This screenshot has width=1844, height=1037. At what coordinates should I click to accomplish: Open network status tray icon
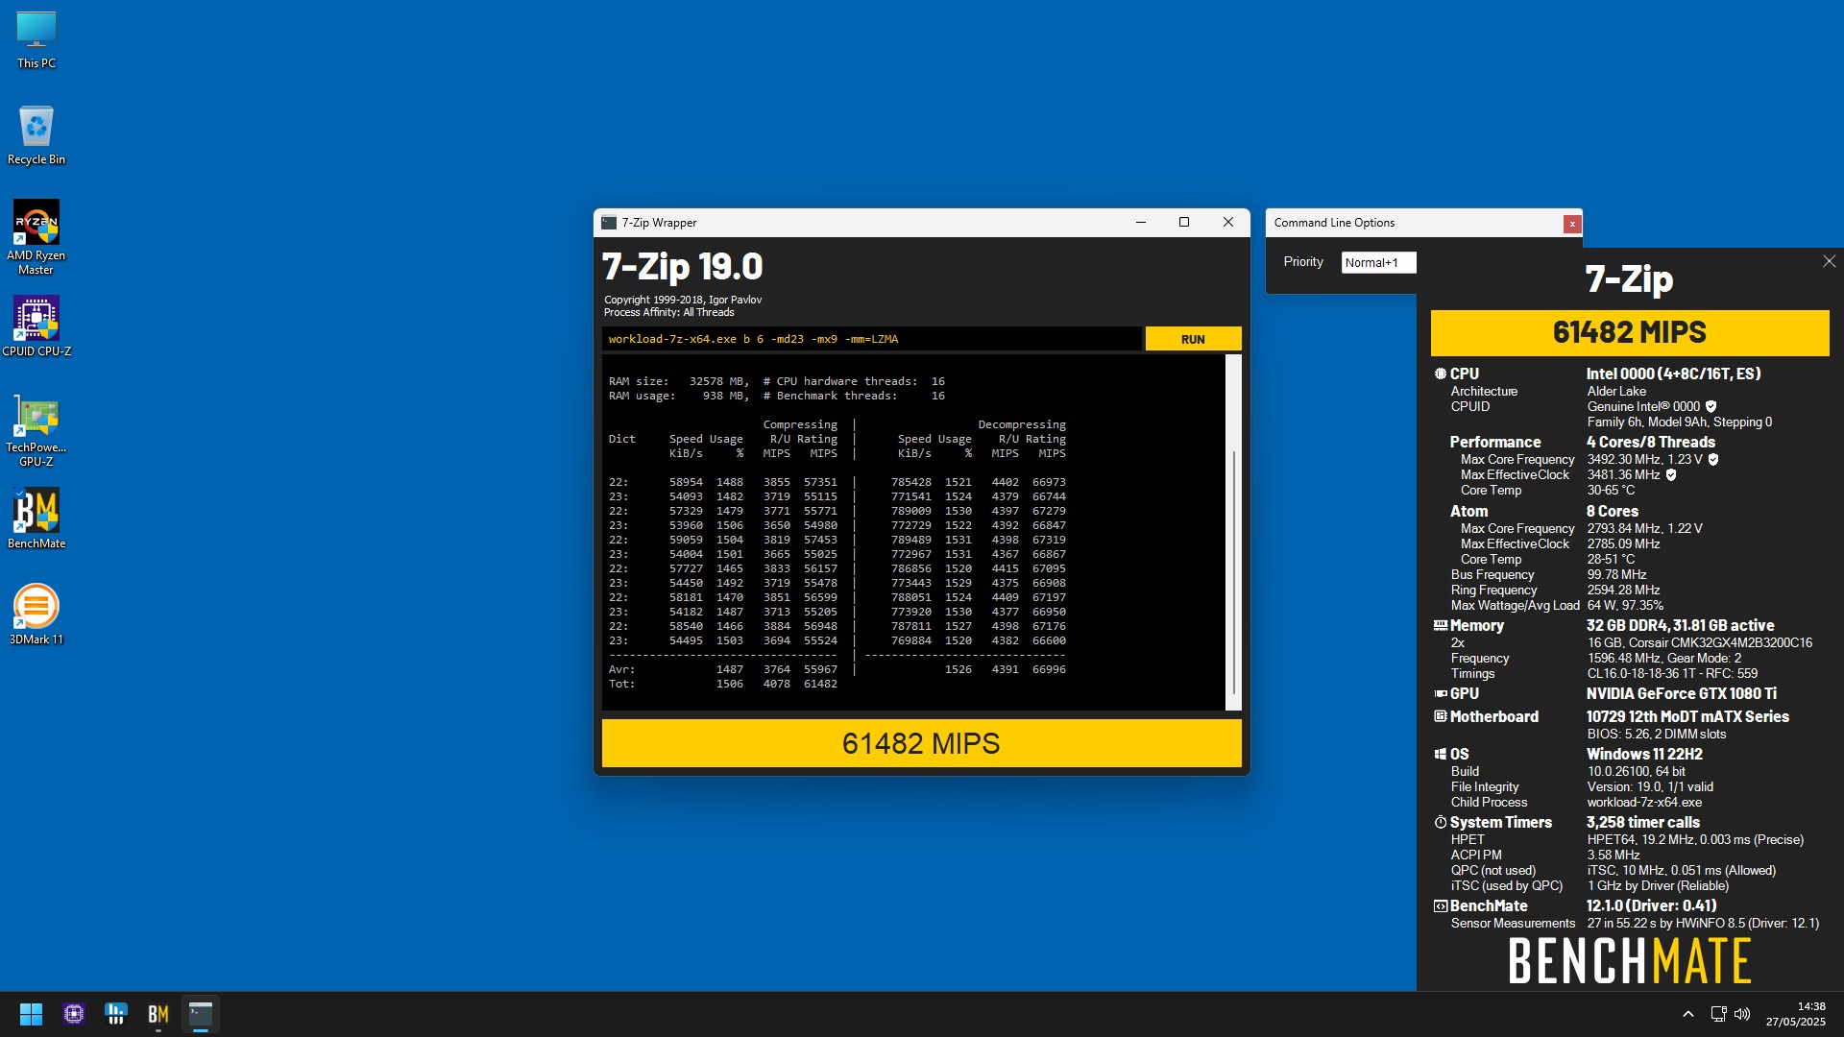1718,1014
